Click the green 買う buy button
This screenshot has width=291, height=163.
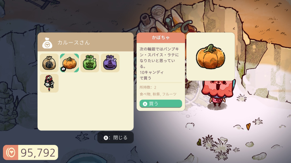tap(161, 104)
